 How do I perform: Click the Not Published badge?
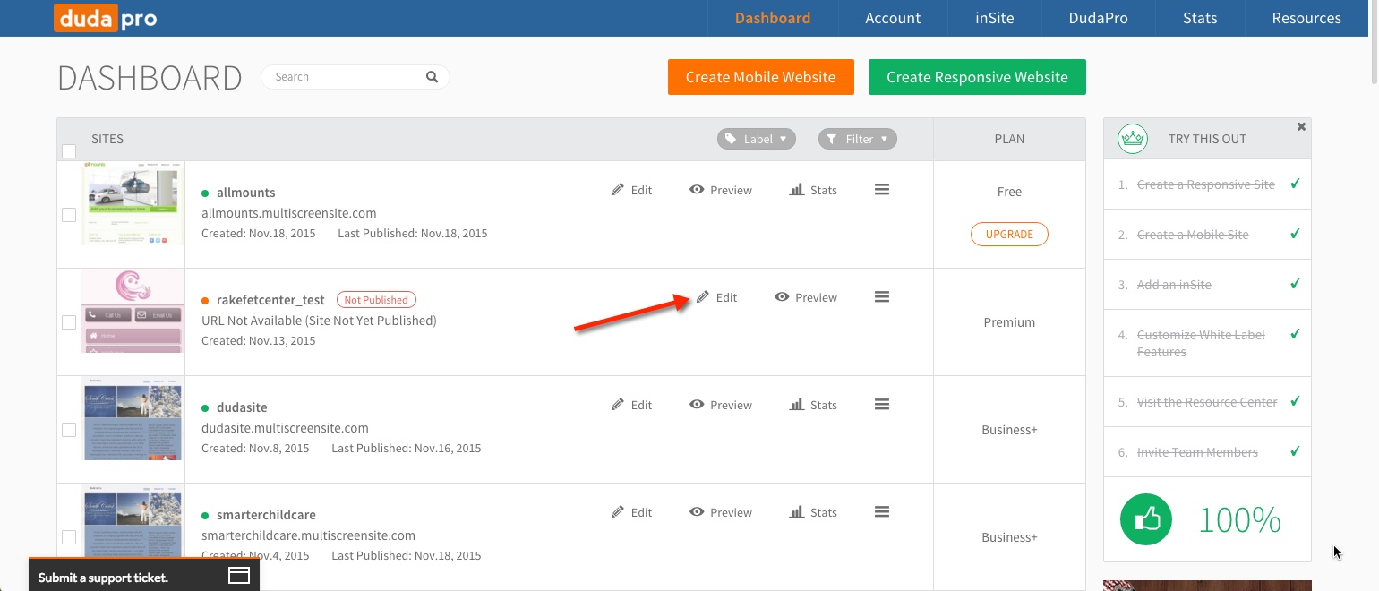(x=376, y=300)
